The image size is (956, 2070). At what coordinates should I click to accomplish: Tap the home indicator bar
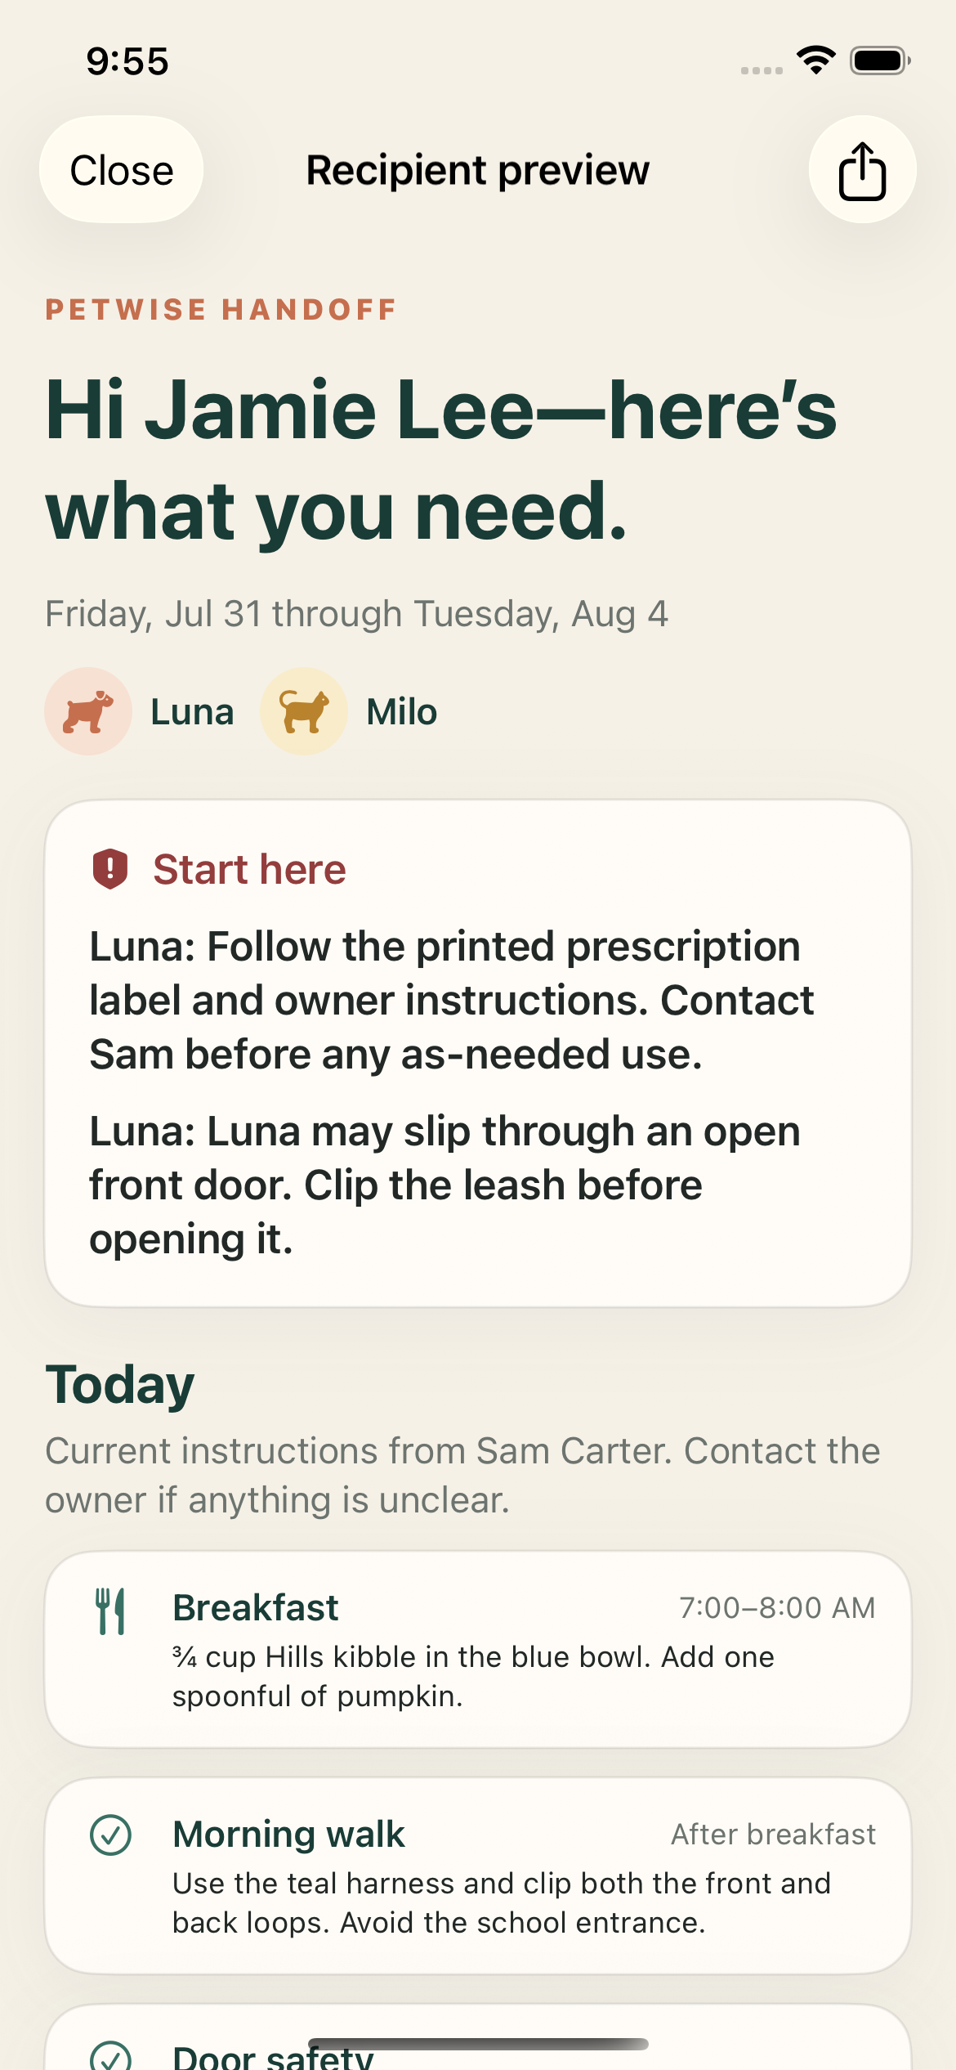(478, 2044)
